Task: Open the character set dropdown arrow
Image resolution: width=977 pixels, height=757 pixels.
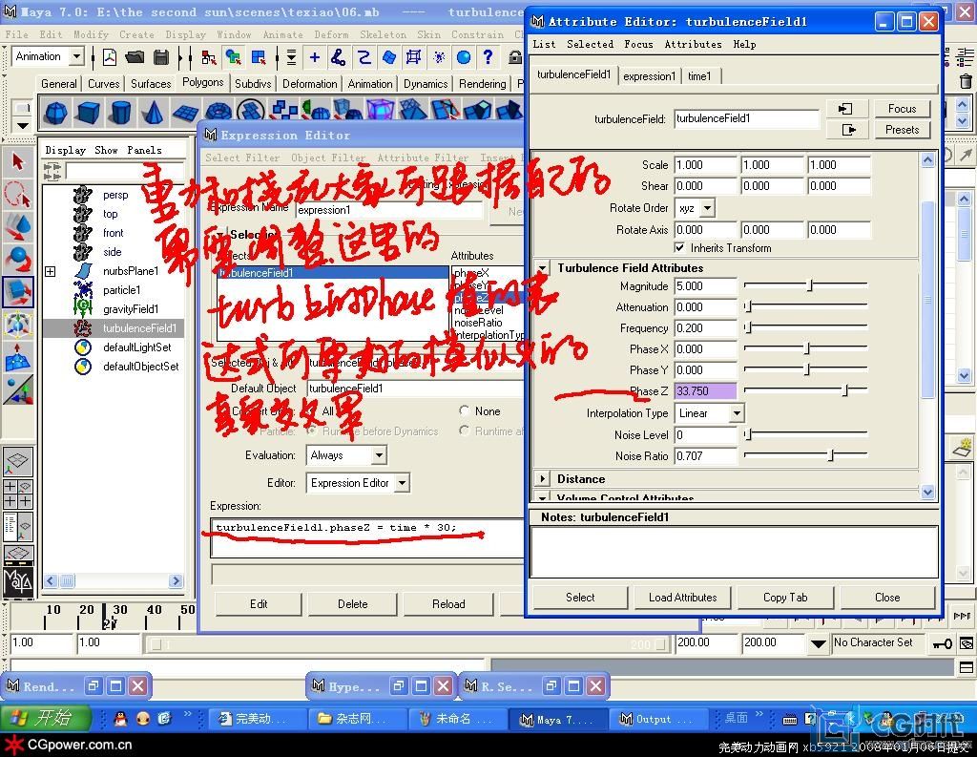Action: 818,643
